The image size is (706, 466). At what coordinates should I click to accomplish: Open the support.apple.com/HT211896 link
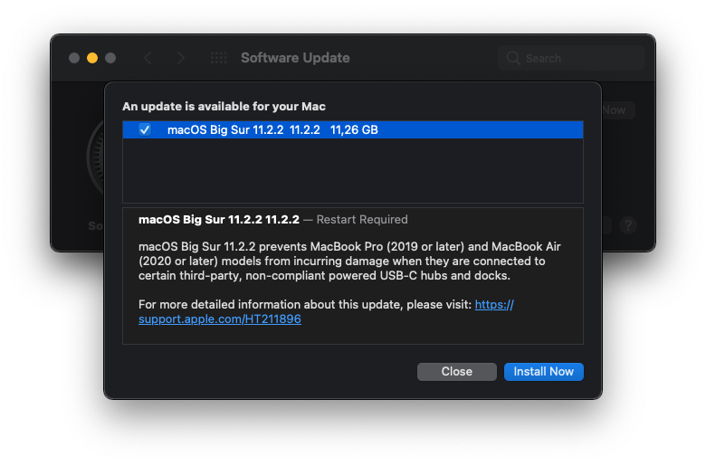pos(220,319)
